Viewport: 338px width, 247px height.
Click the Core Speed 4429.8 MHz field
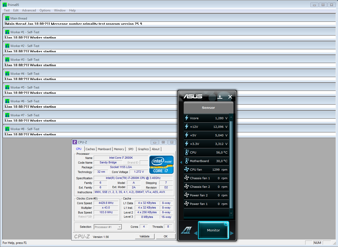pyautogui.click(x=106, y=203)
